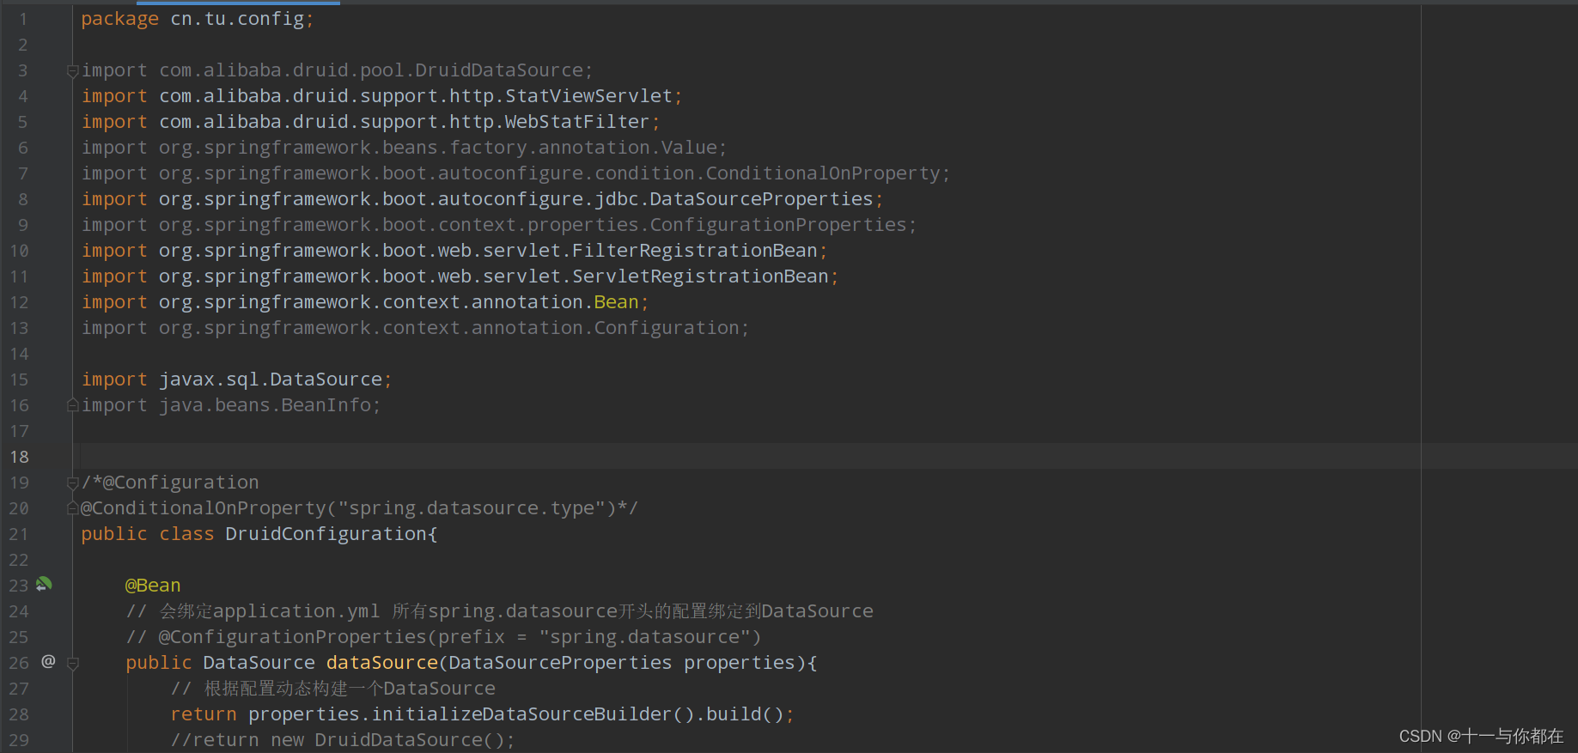This screenshot has height=753, width=1578.
Task: Click the package name cn.tu.config
Action: click(236, 19)
